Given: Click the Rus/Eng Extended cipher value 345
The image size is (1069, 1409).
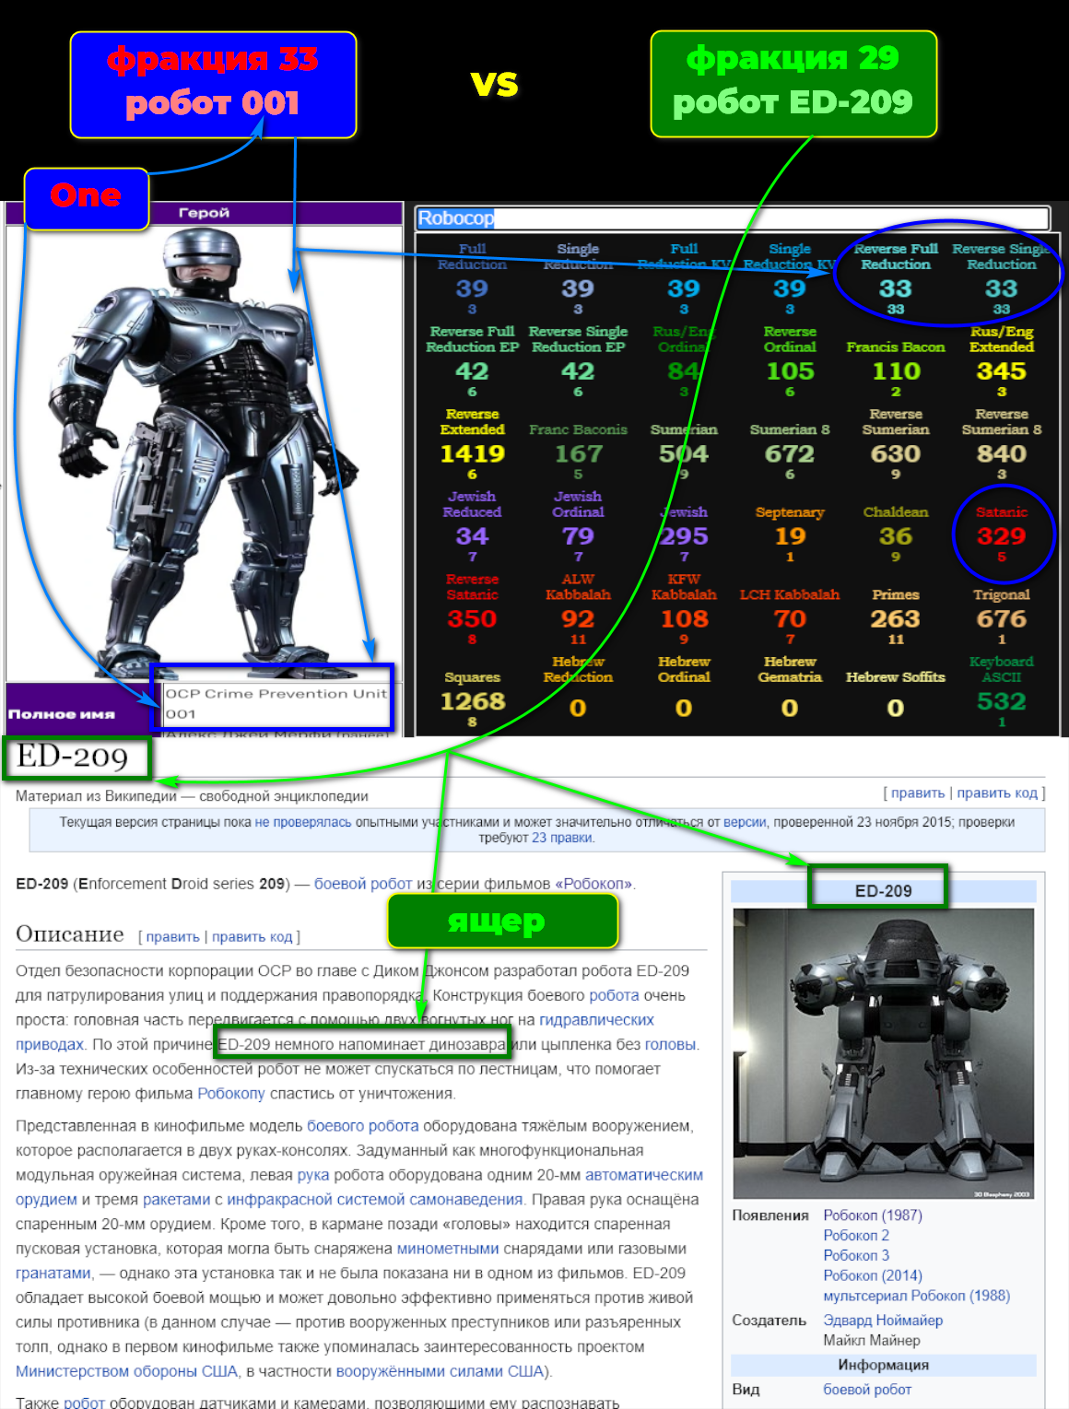Looking at the screenshot, I should pyautogui.click(x=1002, y=371).
